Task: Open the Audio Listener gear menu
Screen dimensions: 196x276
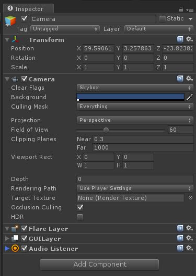Action: click(189, 248)
